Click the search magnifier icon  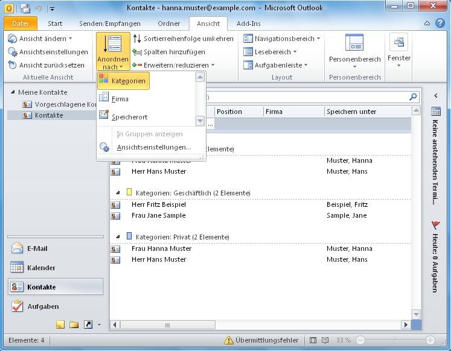(x=413, y=96)
